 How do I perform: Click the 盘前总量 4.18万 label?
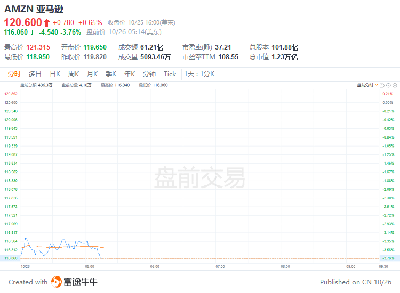coord(76,85)
